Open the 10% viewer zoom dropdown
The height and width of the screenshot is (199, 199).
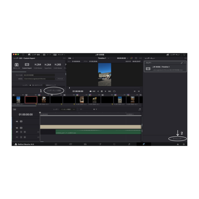pyautogui.click(x=71, y=58)
